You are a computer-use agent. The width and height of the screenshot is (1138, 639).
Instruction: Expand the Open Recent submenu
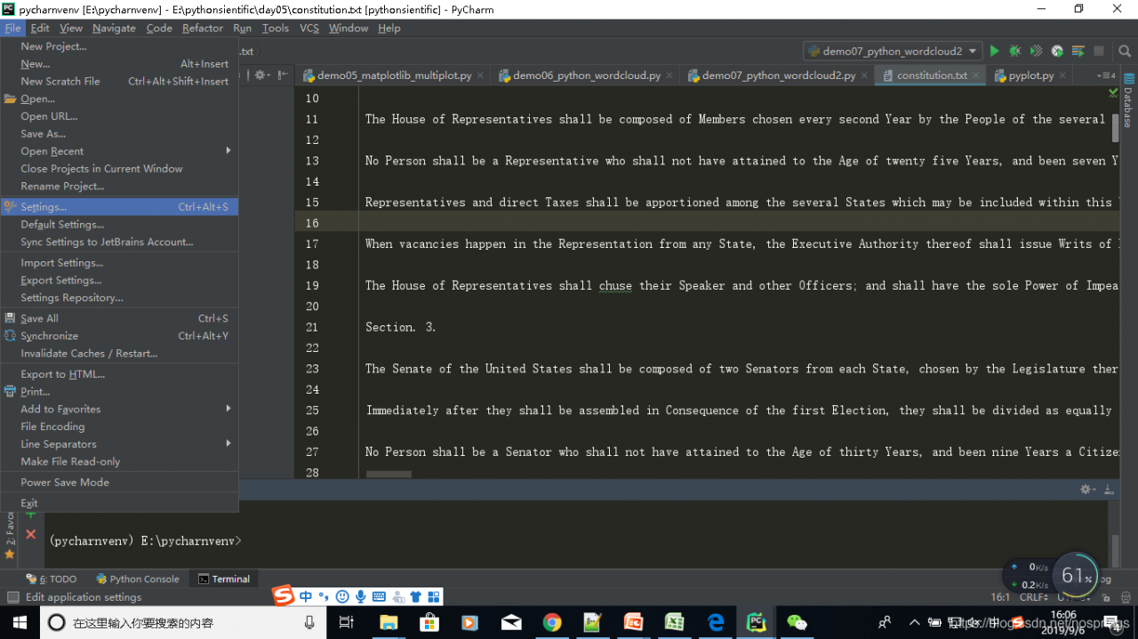click(x=119, y=151)
